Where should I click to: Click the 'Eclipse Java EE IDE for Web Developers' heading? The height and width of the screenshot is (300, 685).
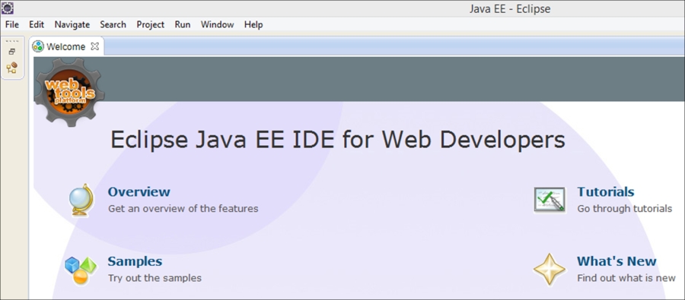click(338, 141)
